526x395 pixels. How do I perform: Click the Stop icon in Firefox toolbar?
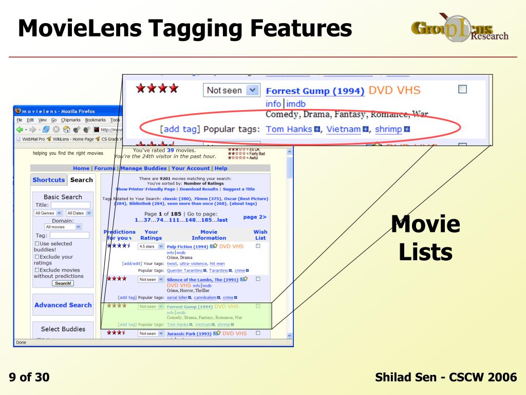57,130
